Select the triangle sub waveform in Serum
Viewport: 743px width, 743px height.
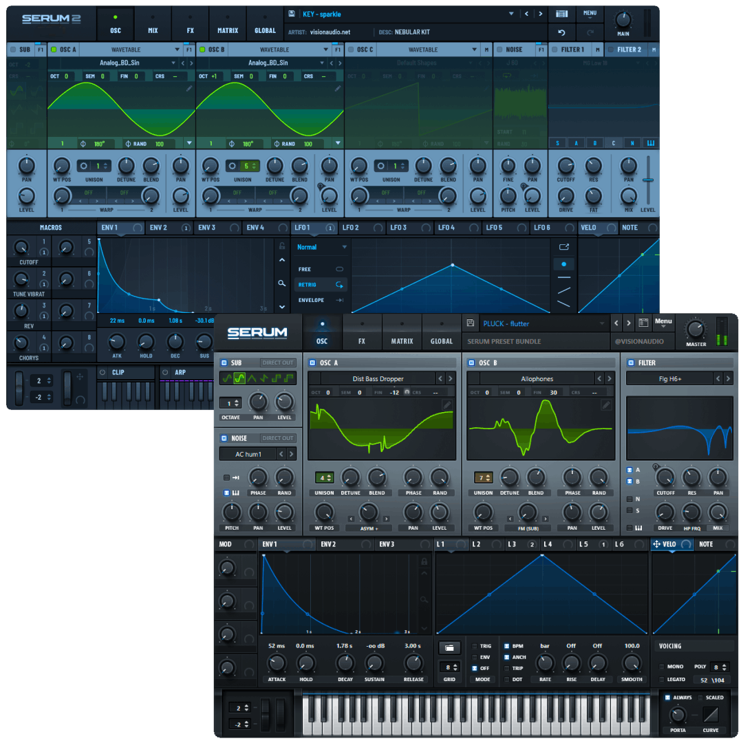pyautogui.click(x=252, y=378)
